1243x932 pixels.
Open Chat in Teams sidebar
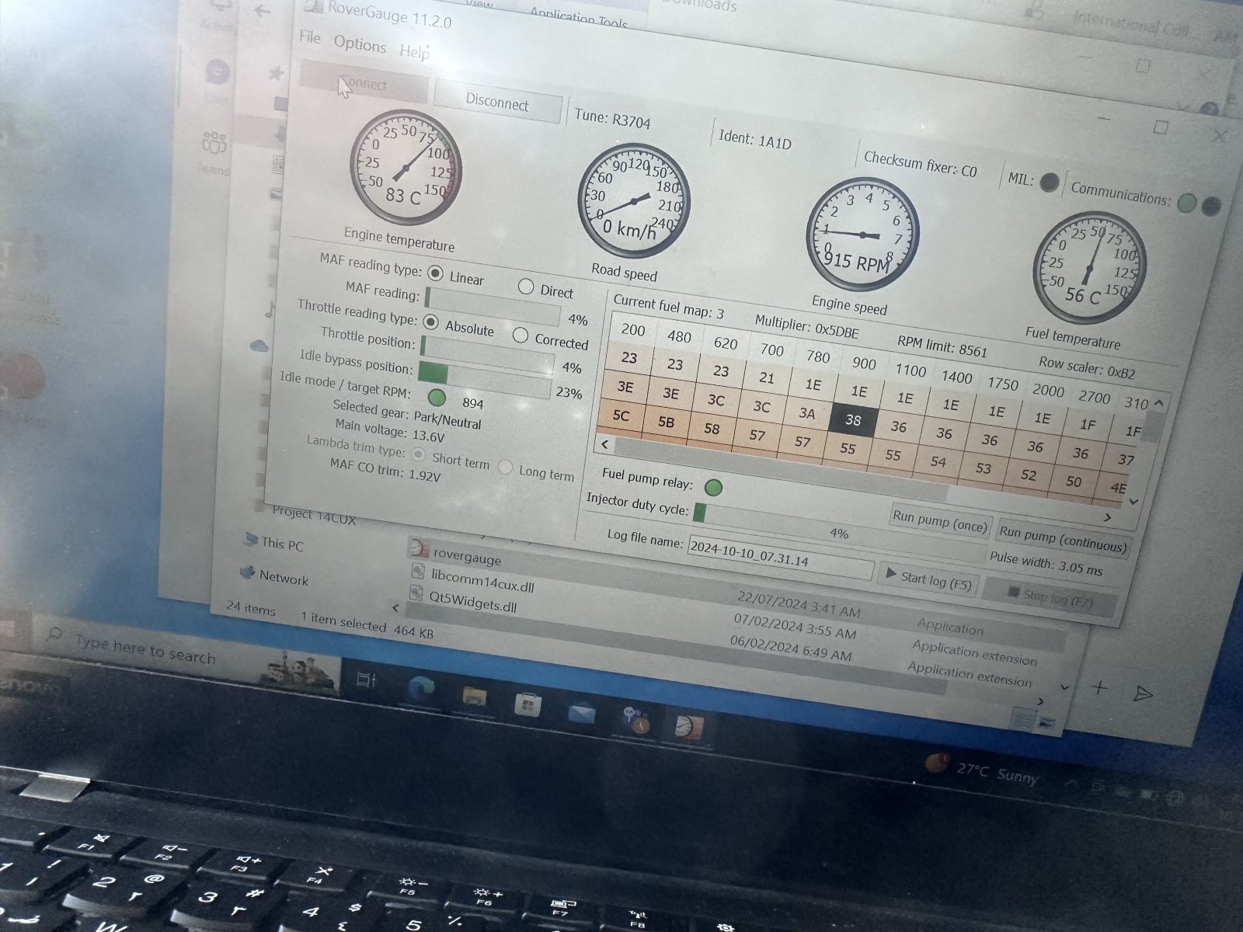[x=218, y=72]
